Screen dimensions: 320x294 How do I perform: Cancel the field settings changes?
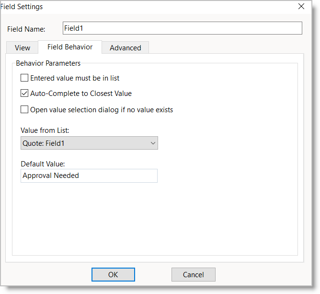(193, 274)
